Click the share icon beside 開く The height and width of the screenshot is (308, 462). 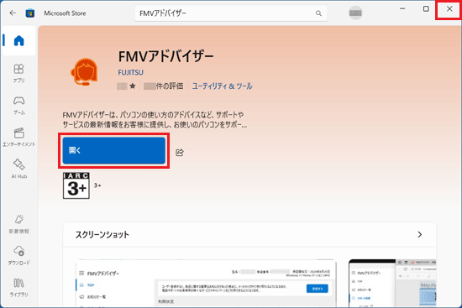180,152
